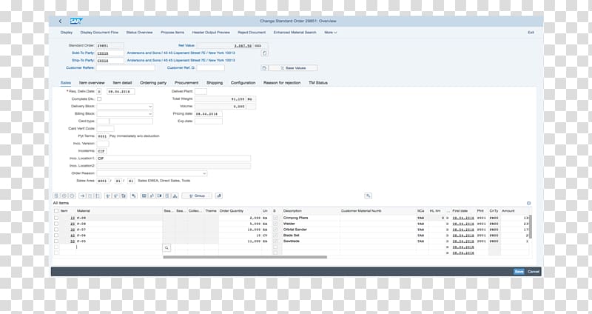Viewport: 592px width, 314px height.
Task: Click Display Document Flow
Action: coord(99,33)
